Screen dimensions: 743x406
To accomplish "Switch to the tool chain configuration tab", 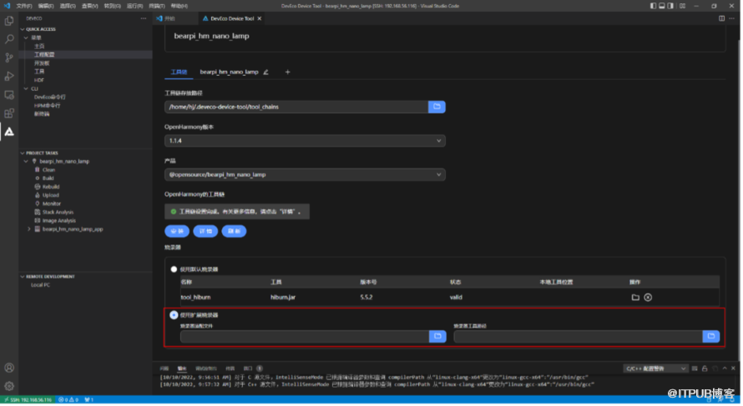I will (179, 73).
